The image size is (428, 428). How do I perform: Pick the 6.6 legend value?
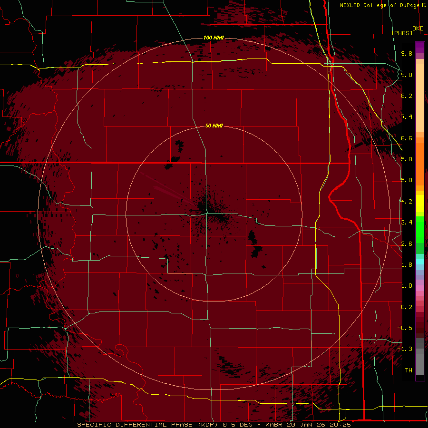pos(407,138)
